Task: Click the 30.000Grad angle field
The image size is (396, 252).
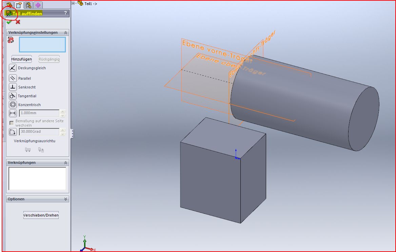Action: click(x=39, y=132)
